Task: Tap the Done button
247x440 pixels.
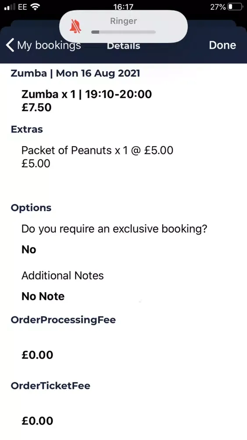Action: coord(222,45)
